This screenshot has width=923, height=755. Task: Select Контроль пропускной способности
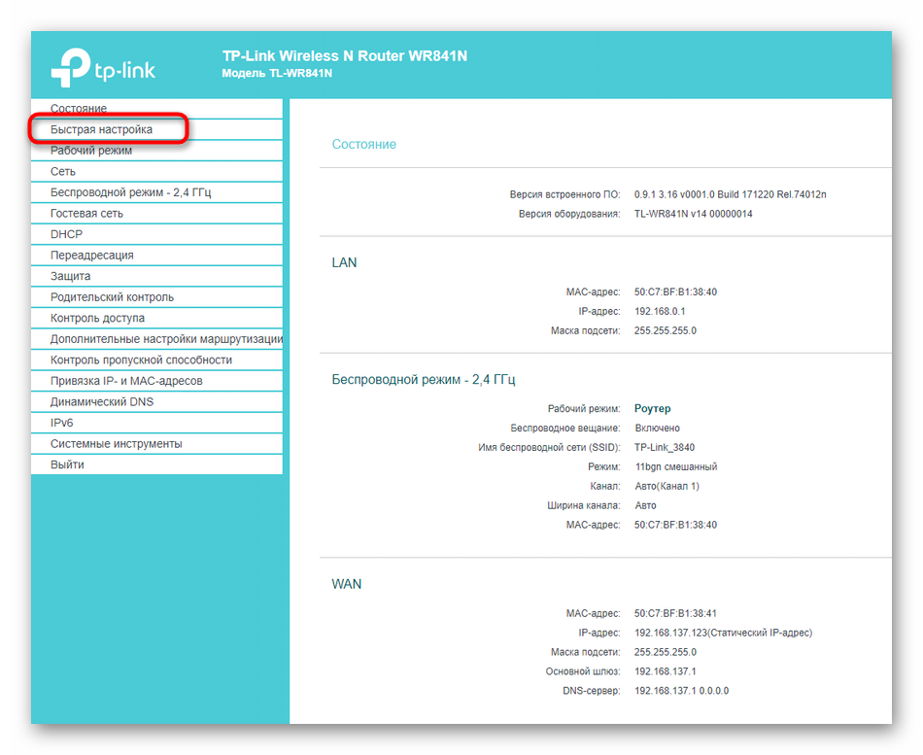pos(141,360)
